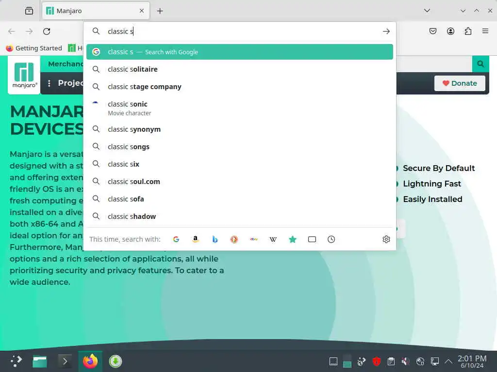Choose suggestion 'classic solitaire'

pos(240,69)
